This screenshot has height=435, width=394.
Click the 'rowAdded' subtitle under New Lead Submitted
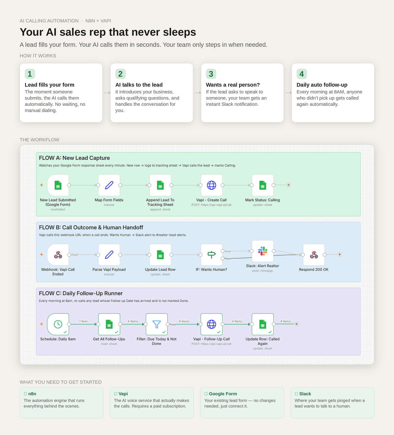58,209
